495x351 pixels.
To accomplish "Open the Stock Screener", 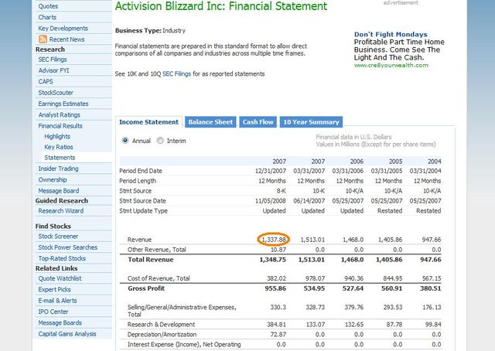I will 59,236.
